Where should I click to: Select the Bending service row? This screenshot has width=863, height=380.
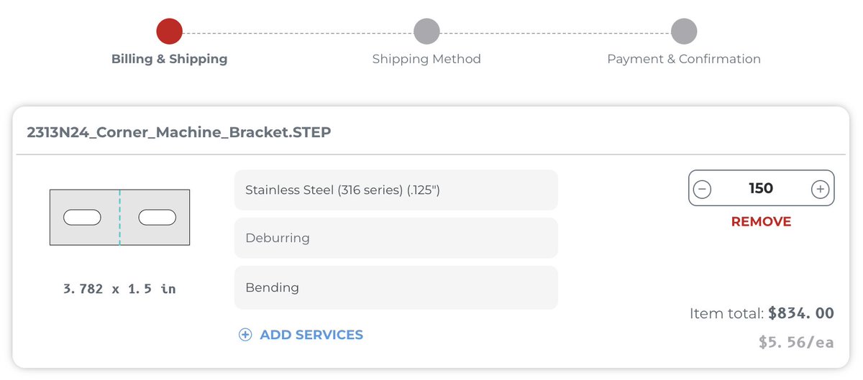coord(396,287)
